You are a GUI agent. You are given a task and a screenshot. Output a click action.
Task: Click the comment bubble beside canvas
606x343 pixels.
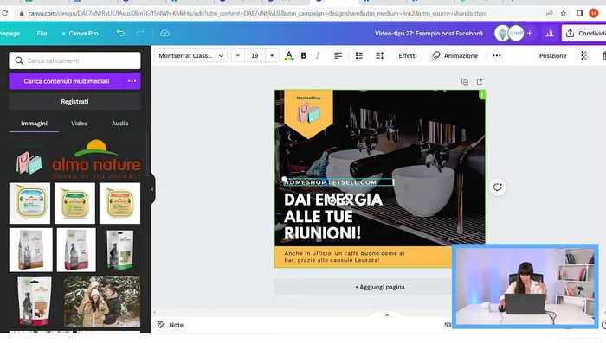498,187
